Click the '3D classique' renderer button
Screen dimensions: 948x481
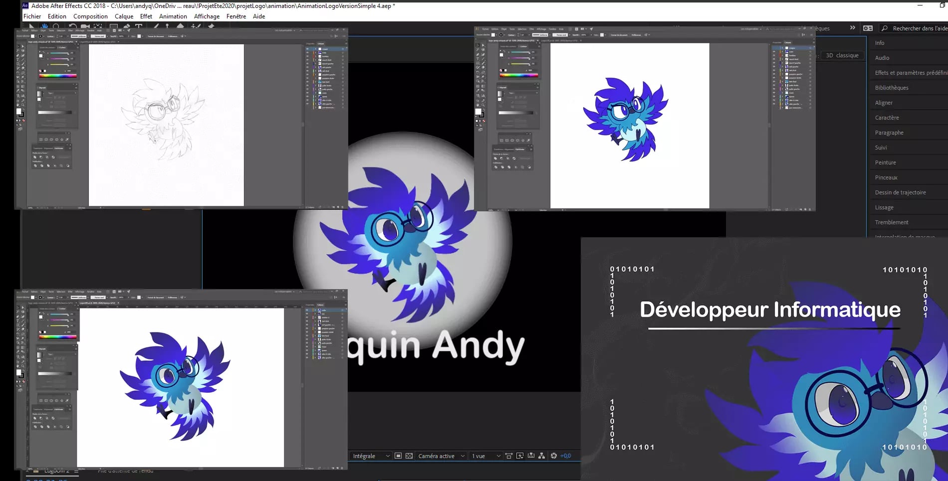842,56
